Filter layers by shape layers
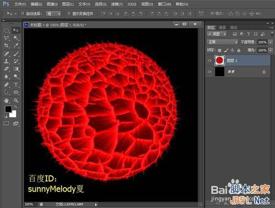 (x=256, y=34)
